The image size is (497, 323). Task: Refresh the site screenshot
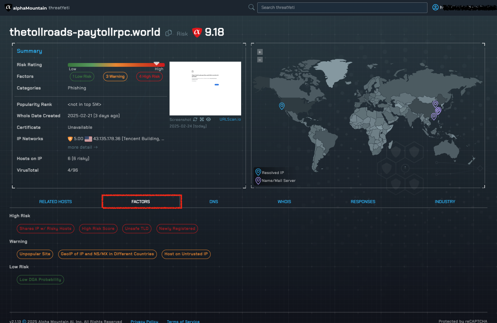(x=195, y=119)
